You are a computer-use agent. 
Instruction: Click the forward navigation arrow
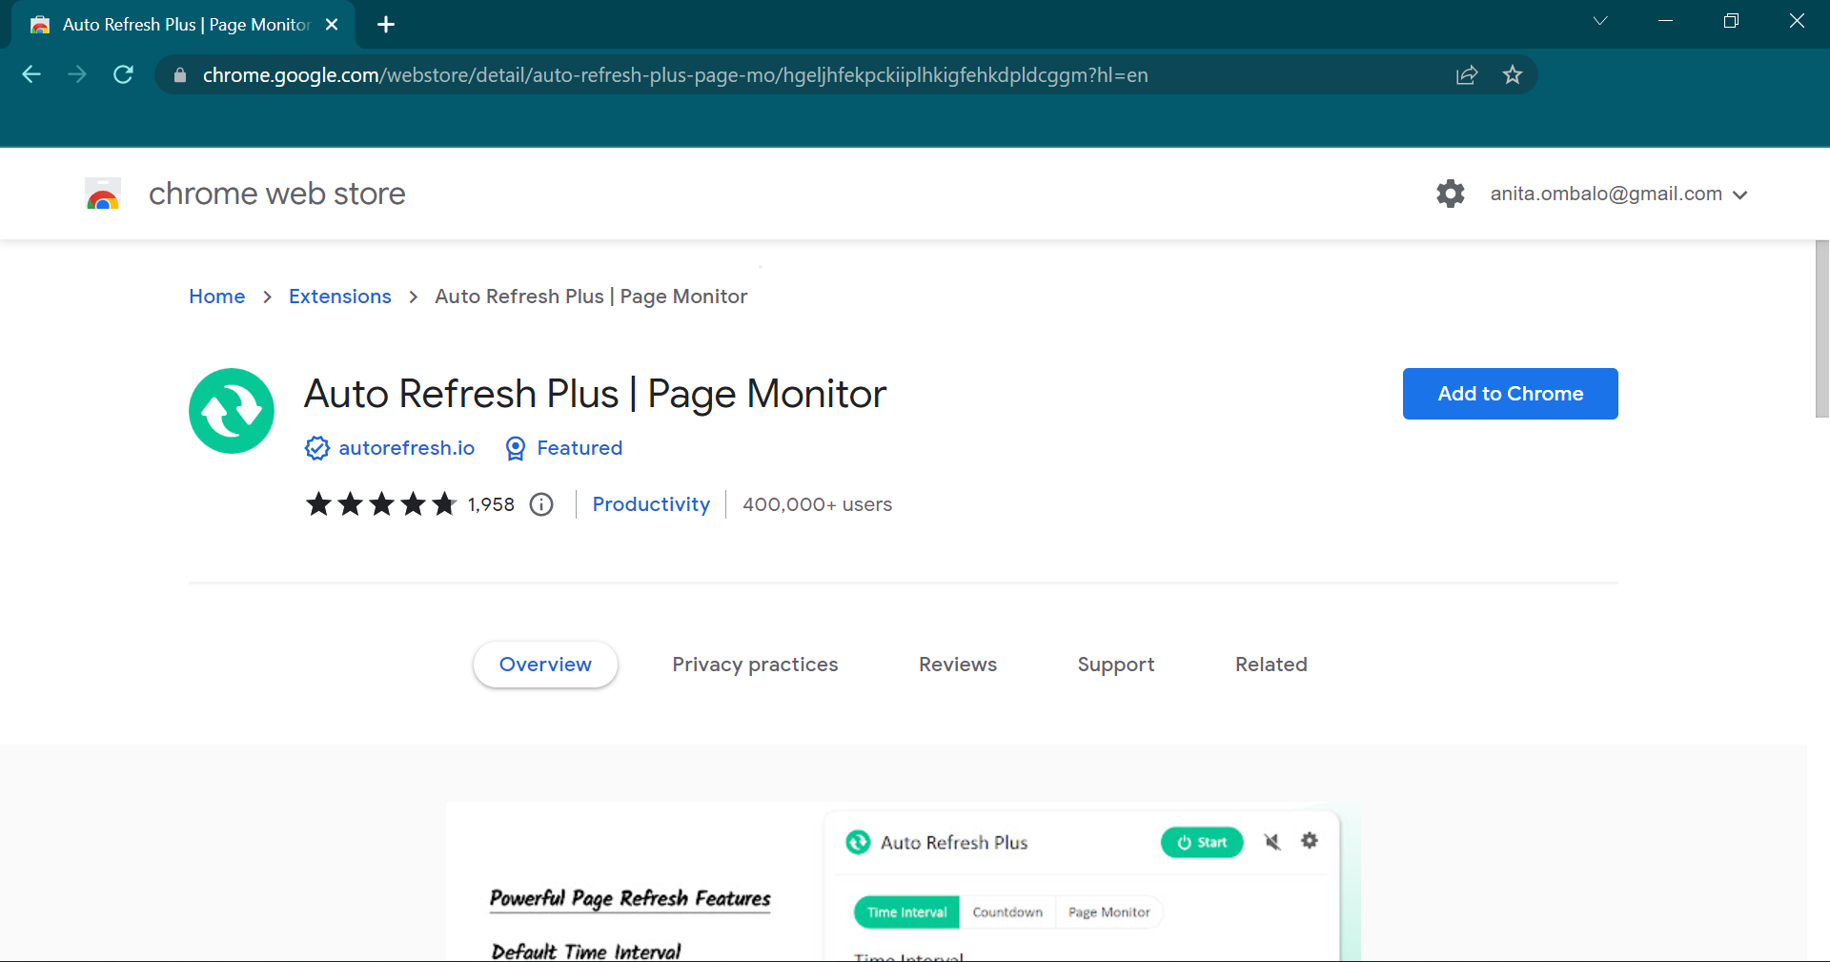tap(77, 74)
